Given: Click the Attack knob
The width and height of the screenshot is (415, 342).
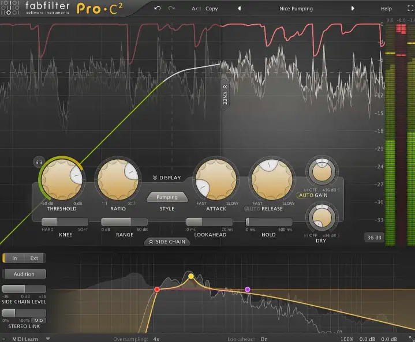Looking at the screenshot, I should tap(216, 179).
